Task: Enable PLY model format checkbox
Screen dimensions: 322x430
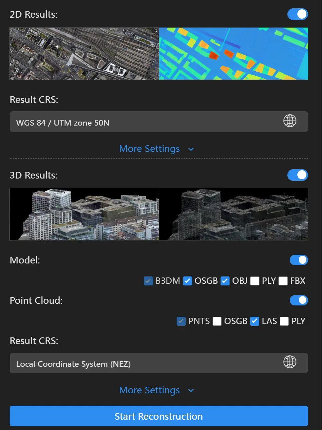Action: coord(255,281)
